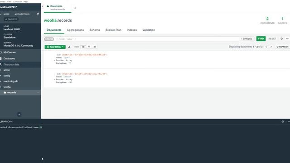Select the Documents sub-tab
The height and width of the screenshot is (163, 290).
click(54, 30)
